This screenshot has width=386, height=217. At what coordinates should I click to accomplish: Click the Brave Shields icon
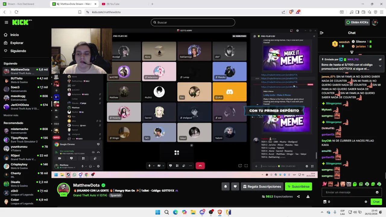pyautogui.click(x=291, y=12)
